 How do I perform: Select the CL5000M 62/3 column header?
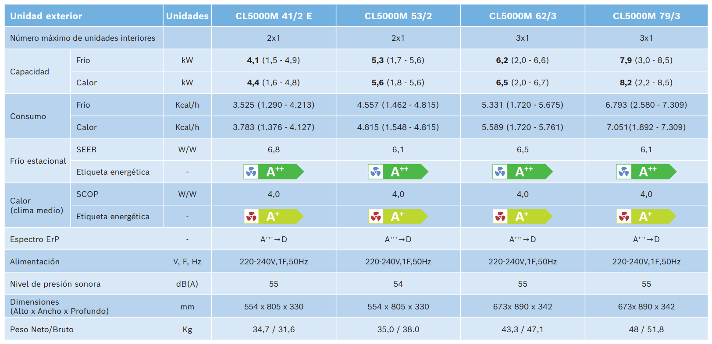pyautogui.click(x=523, y=16)
